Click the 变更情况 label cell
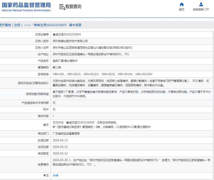 (x=25, y=164)
